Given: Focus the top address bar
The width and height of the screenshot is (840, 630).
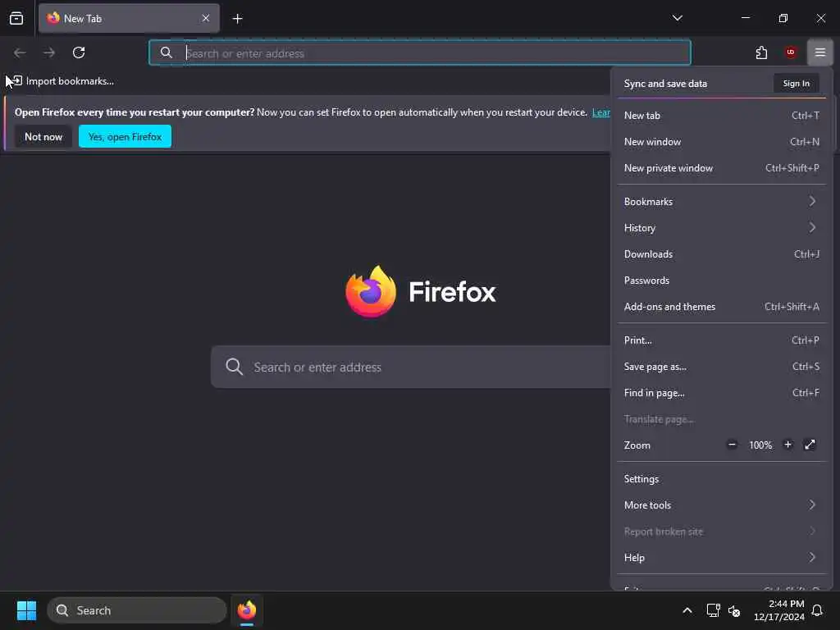Looking at the screenshot, I should [420, 53].
